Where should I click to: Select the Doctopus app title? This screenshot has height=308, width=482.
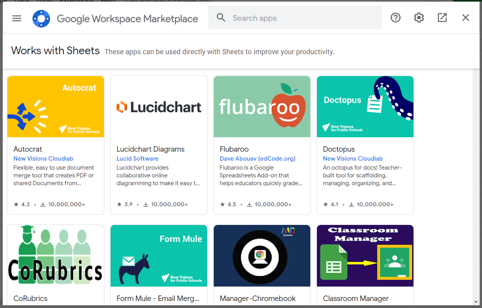point(339,149)
